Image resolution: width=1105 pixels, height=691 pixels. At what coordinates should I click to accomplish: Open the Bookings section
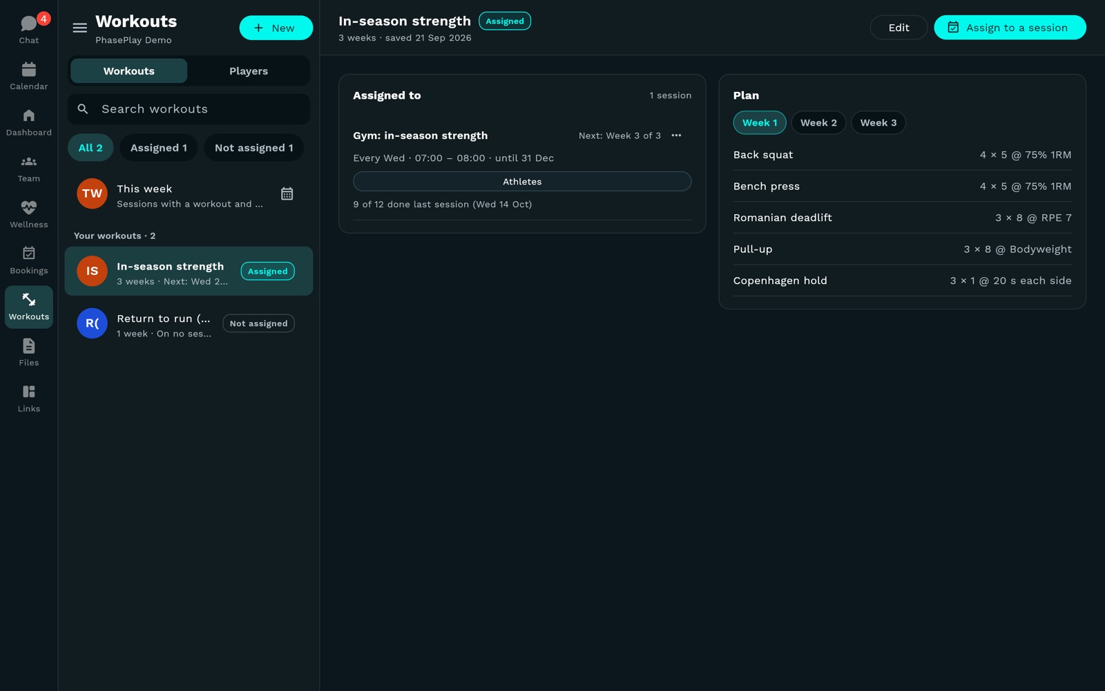[29, 261]
